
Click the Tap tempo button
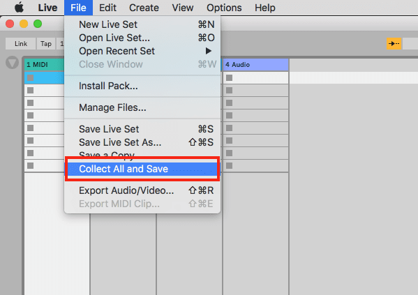pos(46,44)
